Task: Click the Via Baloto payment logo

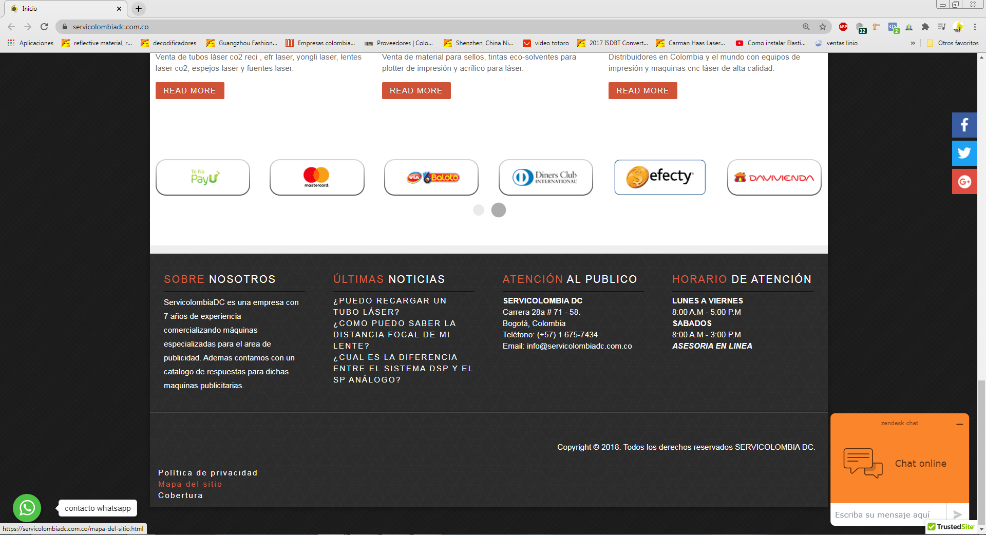Action: (431, 177)
